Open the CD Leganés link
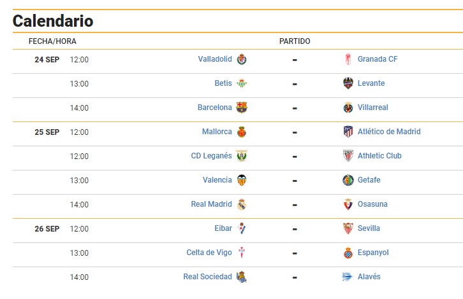The width and height of the screenshot is (463, 299). [212, 156]
